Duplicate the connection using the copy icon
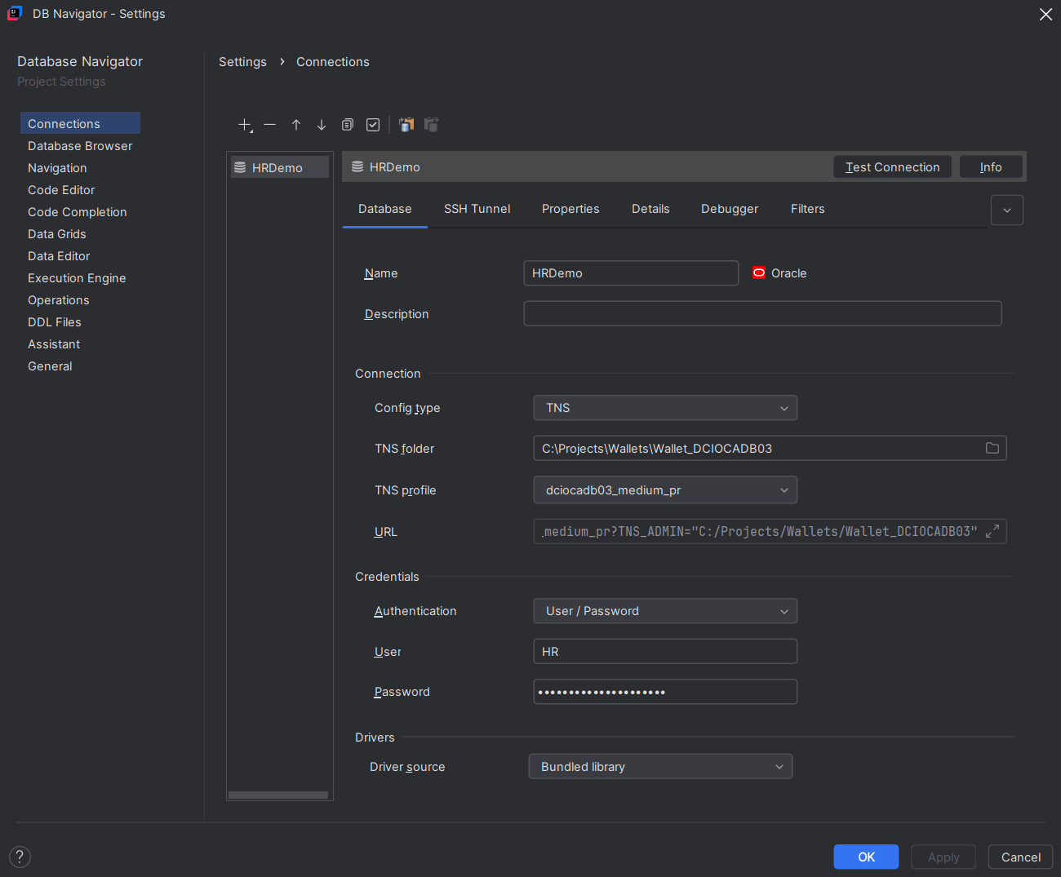The width and height of the screenshot is (1061, 877). pyautogui.click(x=348, y=125)
